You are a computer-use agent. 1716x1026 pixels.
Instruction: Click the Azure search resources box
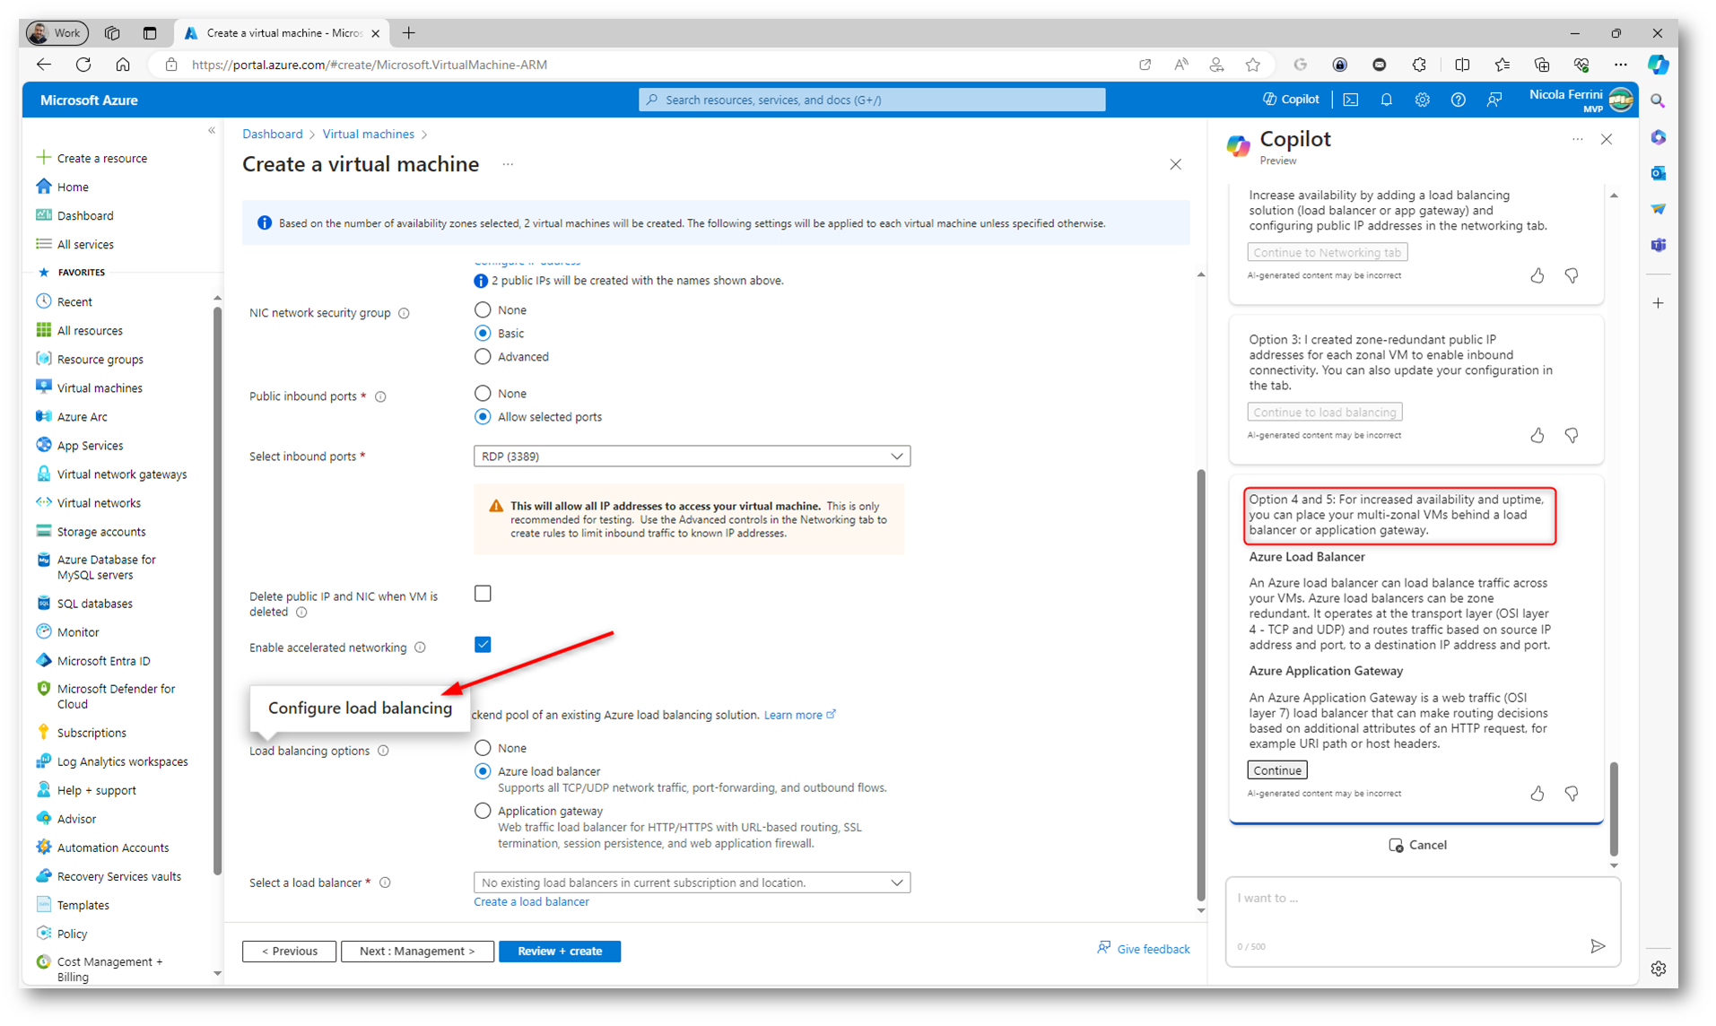(x=871, y=100)
